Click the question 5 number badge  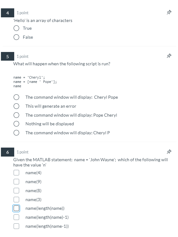7,56
